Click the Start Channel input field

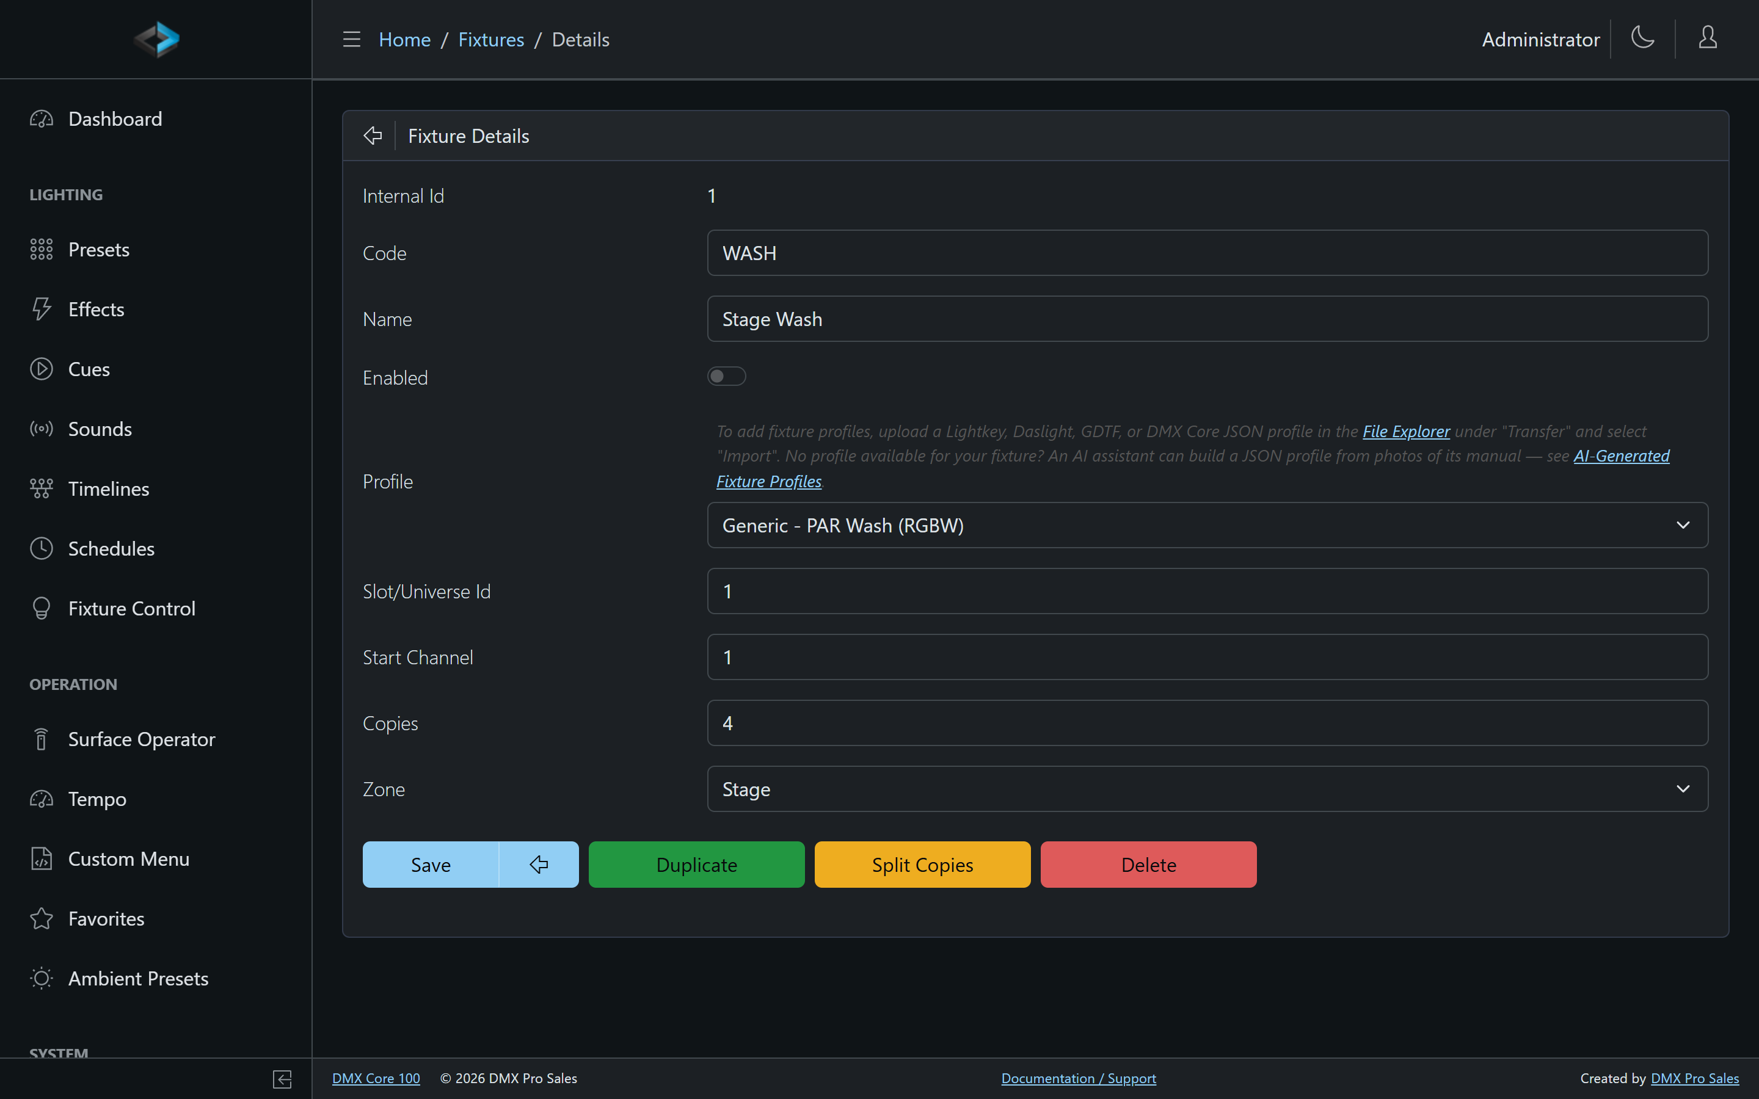point(1207,657)
